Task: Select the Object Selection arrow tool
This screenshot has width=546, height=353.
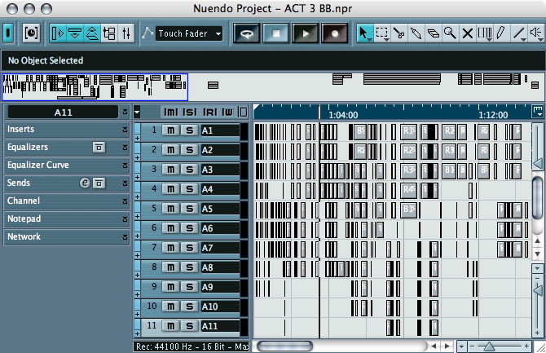Action: pos(364,33)
